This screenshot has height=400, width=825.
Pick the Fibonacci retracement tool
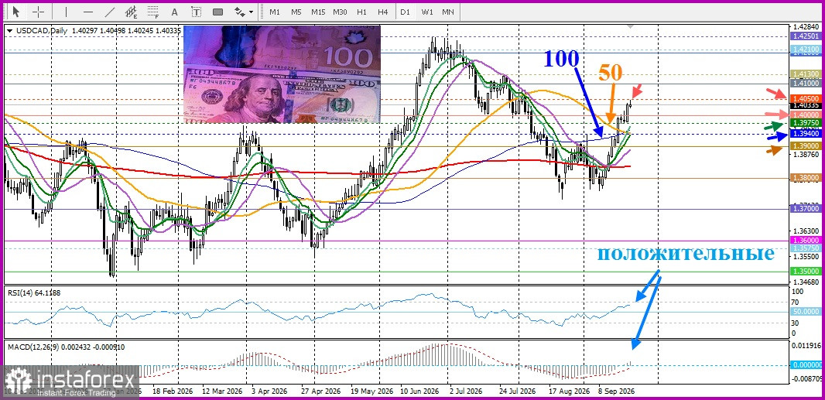[153, 12]
